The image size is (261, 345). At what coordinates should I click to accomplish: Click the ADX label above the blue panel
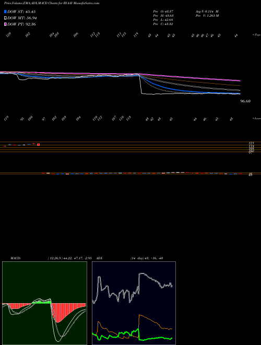click(x=99, y=258)
